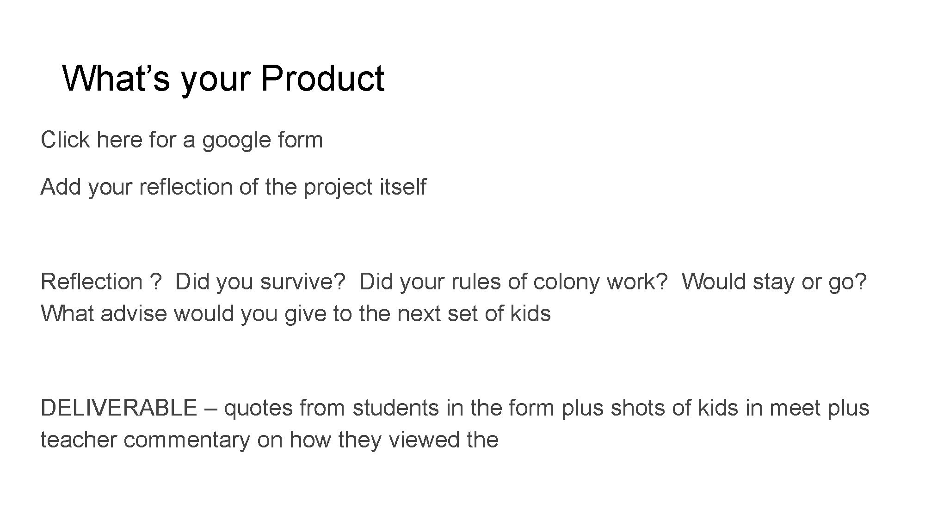Select the "Add your reflection of the project itself" line
This screenshot has height=520, width=925.
(x=234, y=187)
